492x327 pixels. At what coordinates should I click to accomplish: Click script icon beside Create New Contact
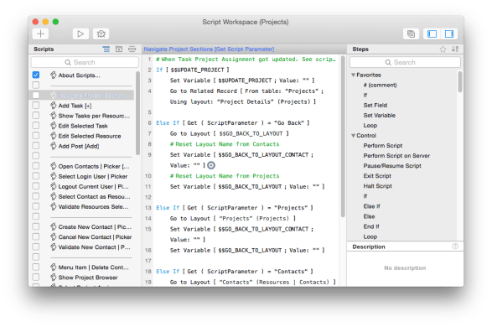pos(54,226)
